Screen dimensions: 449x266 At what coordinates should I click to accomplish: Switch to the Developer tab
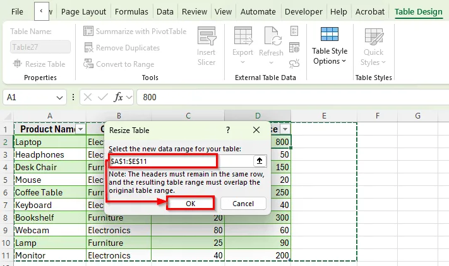(x=304, y=12)
